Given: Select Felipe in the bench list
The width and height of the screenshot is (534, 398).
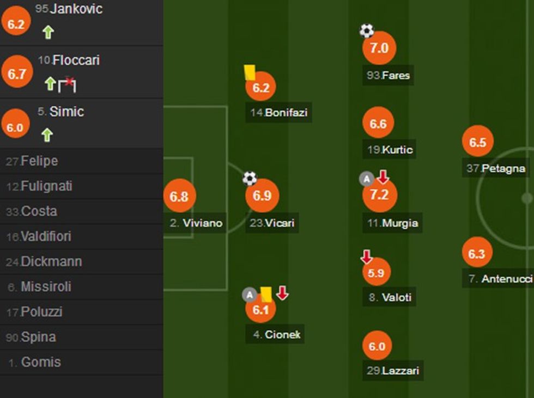Looking at the screenshot, I should [39, 161].
